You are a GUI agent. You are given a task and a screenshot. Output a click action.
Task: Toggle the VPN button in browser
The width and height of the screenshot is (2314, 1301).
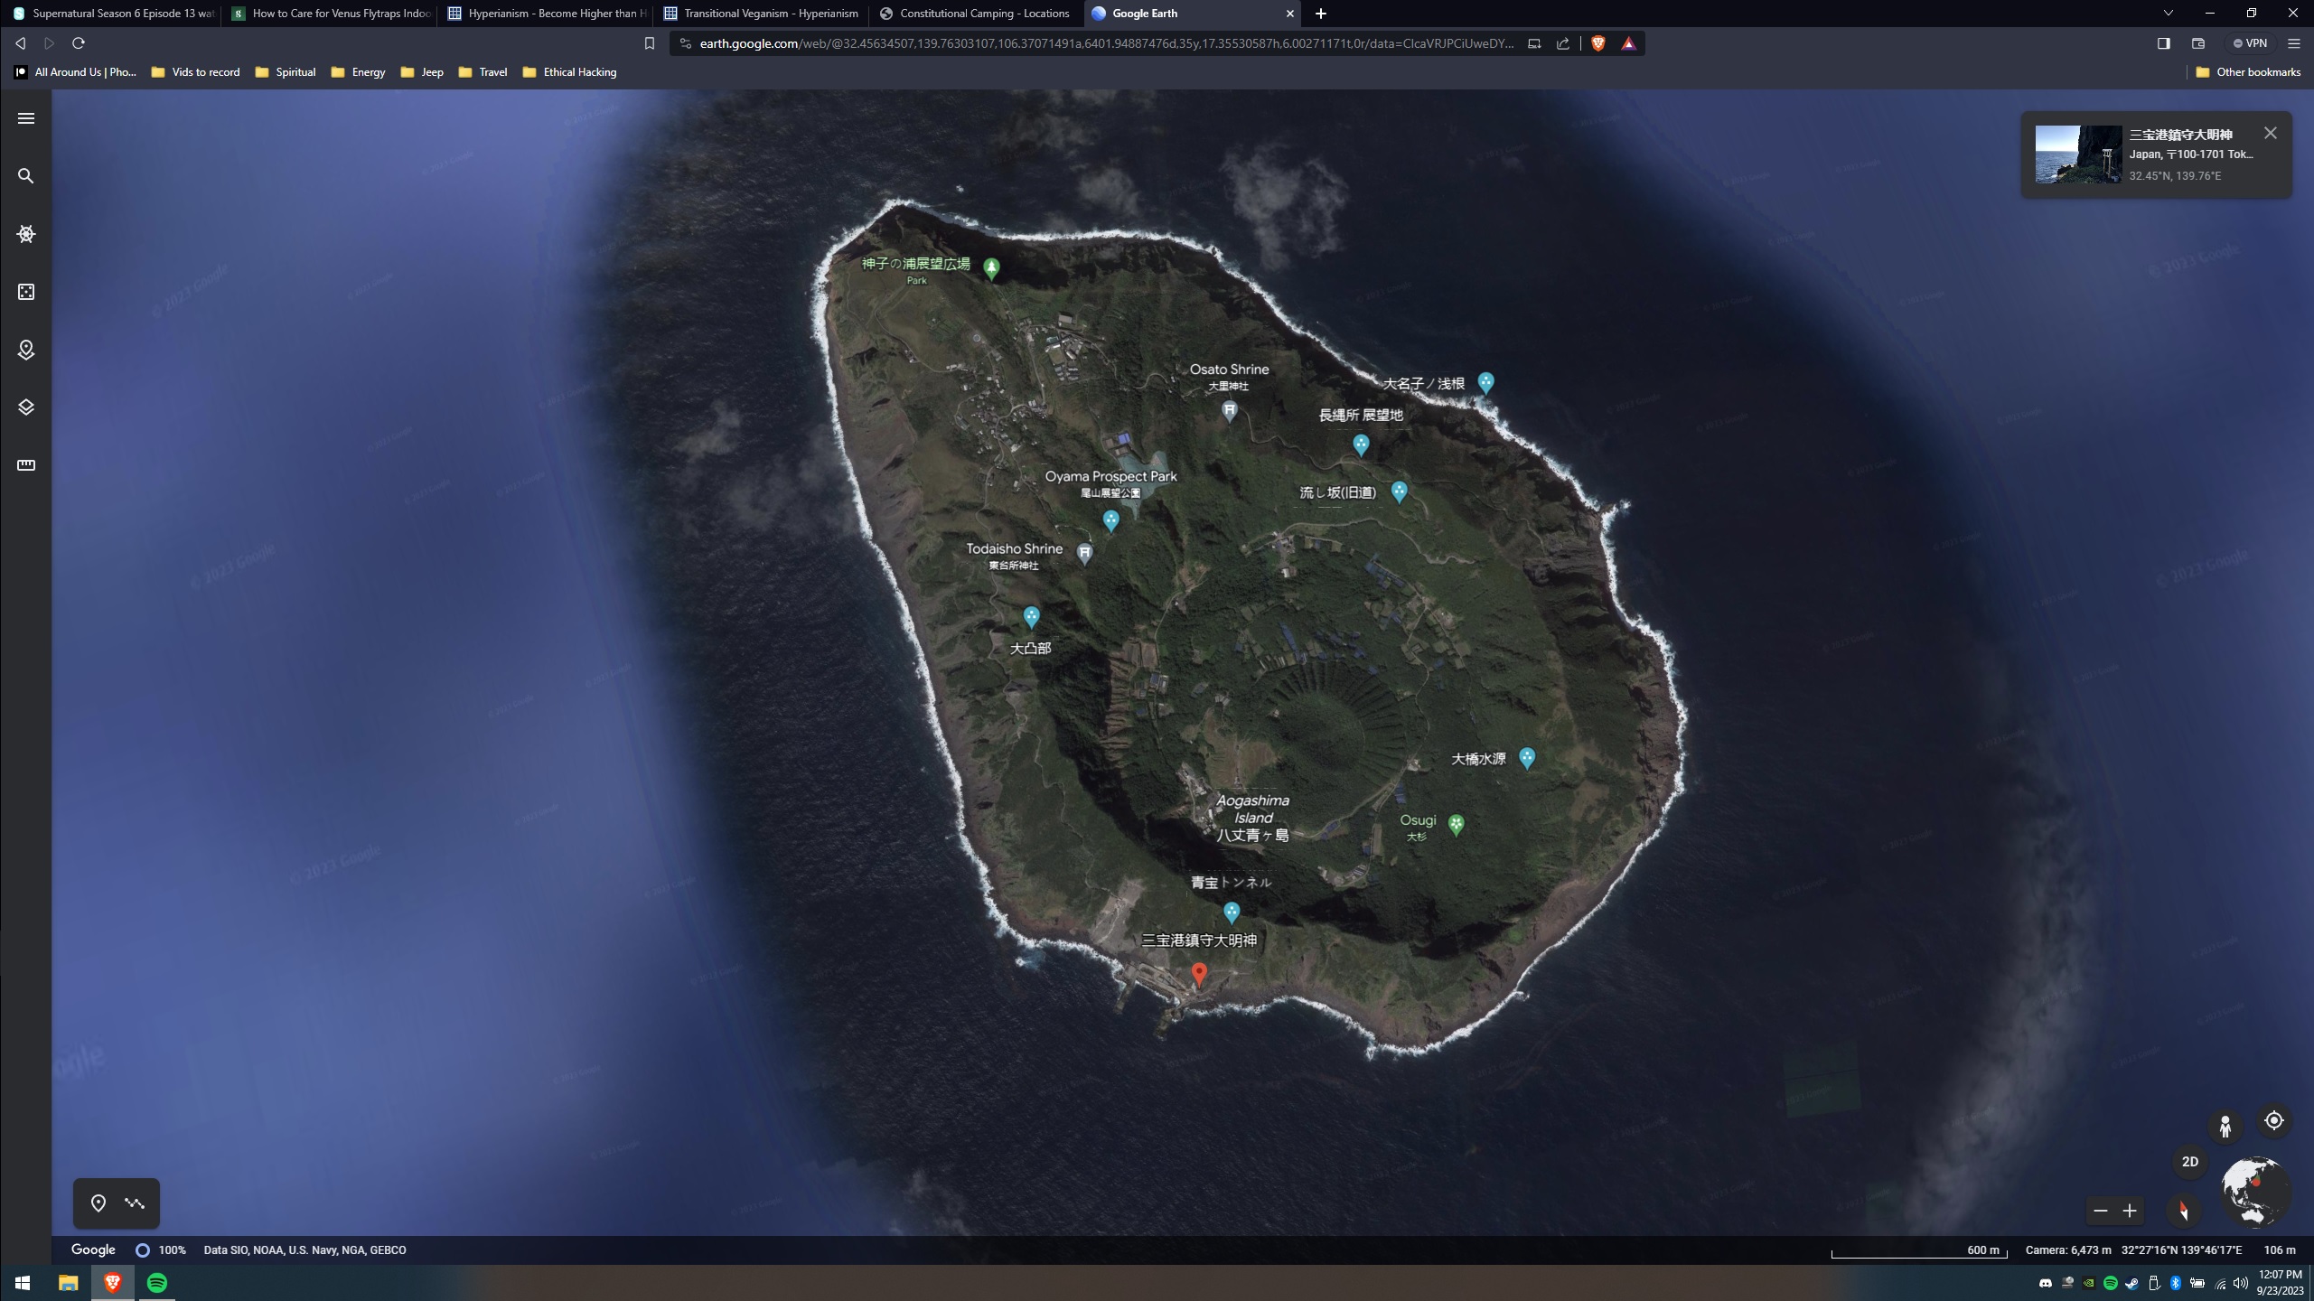(2250, 43)
